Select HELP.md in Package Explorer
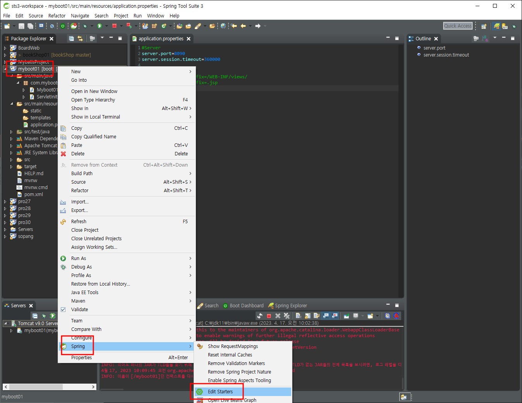Screen dimensions: 522x403 click(x=34, y=174)
